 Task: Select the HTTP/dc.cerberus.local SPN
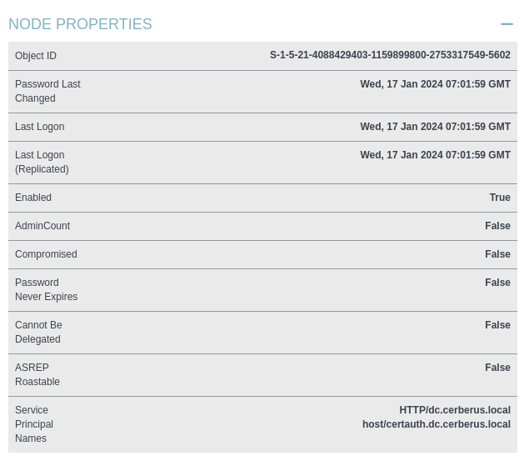pyautogui.click(x=455, y=410)
